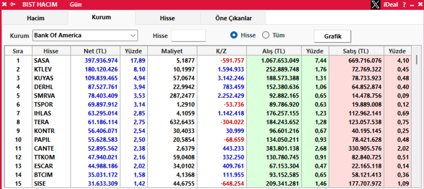Click net value 180.120.426
Screen dimensions: 424x189
click(101, 69)
